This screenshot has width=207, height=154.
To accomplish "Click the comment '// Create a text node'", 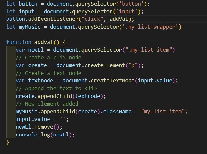I will pyautogui.click(x=48, y=73).
